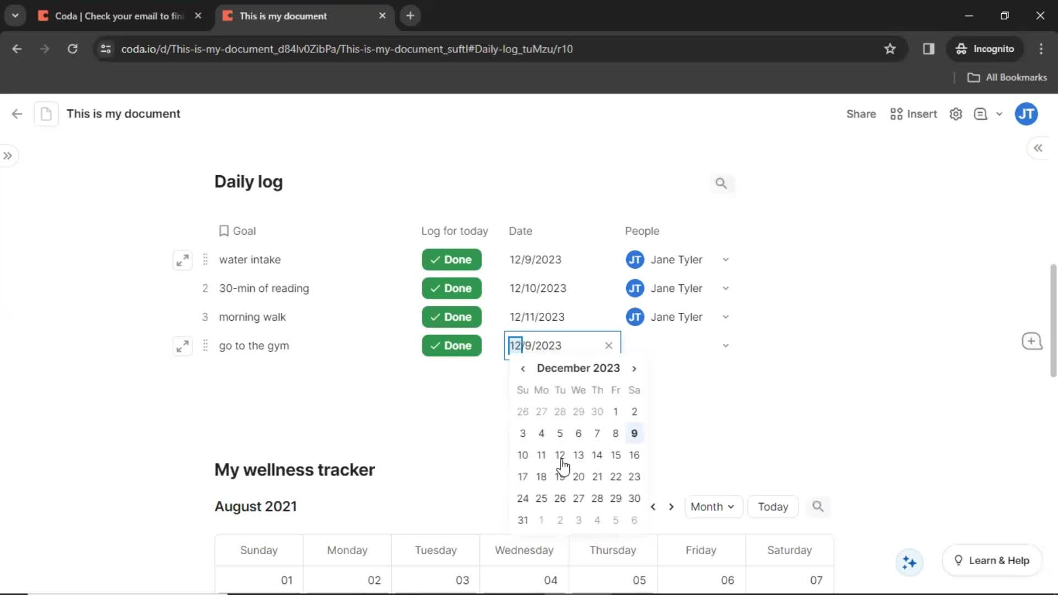The image size is (1058, 595).
Task: Expand the comments options chevron in header
Action: [999, 114]
